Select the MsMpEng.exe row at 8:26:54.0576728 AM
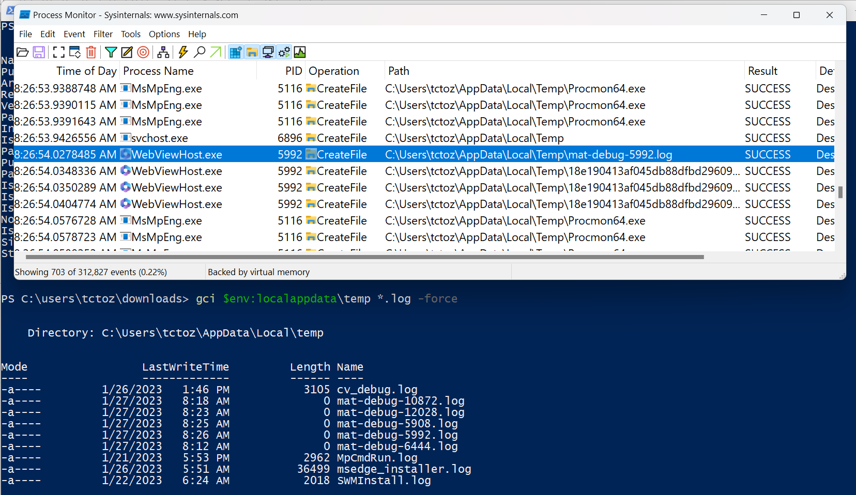Image resolution: width=856 pixels, height=495 pixels. pos(424,220)
